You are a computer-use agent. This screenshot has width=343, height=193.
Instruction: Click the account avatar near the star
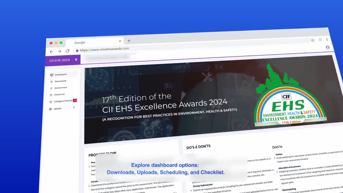(x=320, y=40)
